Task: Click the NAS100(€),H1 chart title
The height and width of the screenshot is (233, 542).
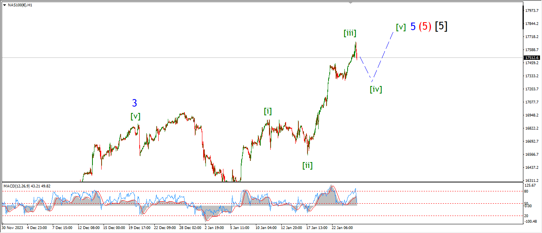Action: pyautogui.click(x=20, y=5)
